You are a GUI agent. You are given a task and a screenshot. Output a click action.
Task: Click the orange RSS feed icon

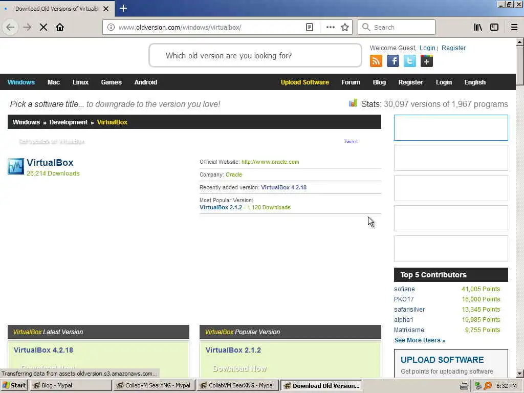[376, 61]
